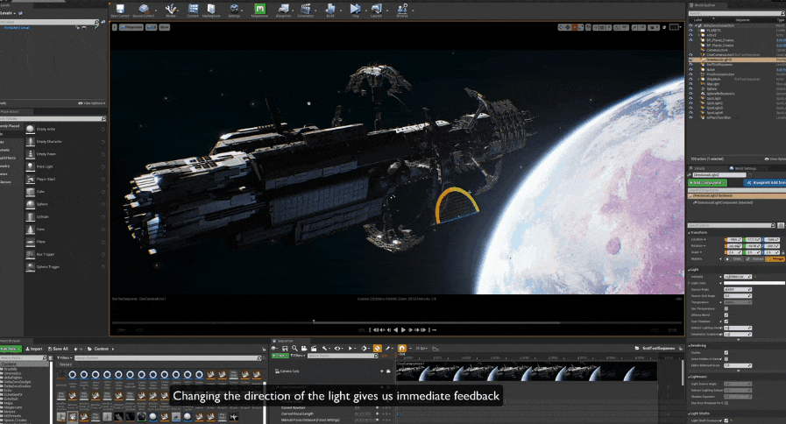Click the light color swatch in Details
786x424 pixels.
click(x=754, y=283)
